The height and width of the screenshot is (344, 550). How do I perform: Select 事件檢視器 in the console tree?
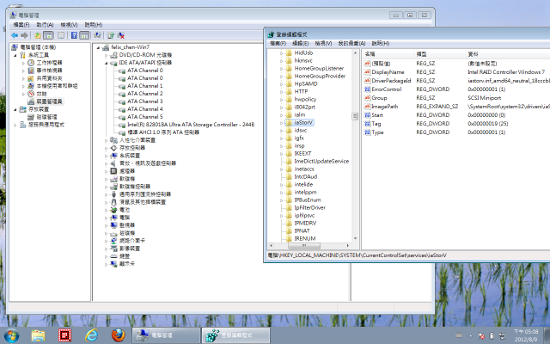tap(49, 71)
